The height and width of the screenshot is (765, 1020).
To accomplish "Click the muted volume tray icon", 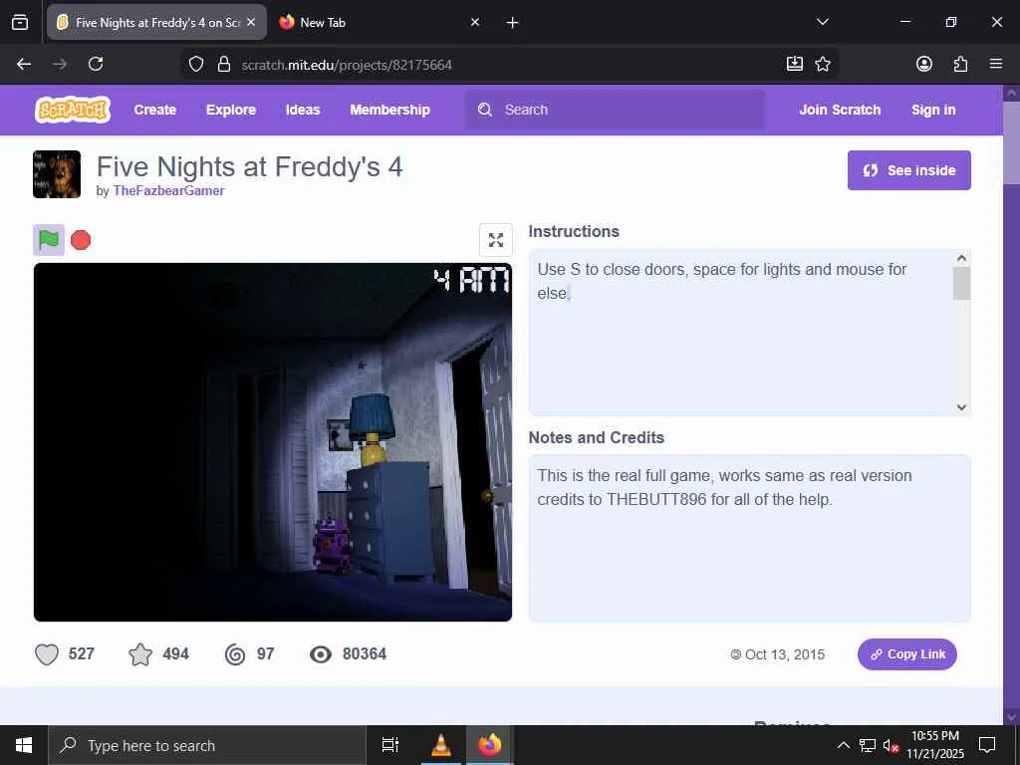I will pos(890,745).
